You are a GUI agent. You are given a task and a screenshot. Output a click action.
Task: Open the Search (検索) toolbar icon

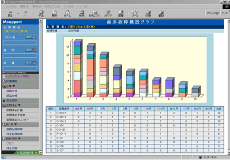[x=81, y=14]
